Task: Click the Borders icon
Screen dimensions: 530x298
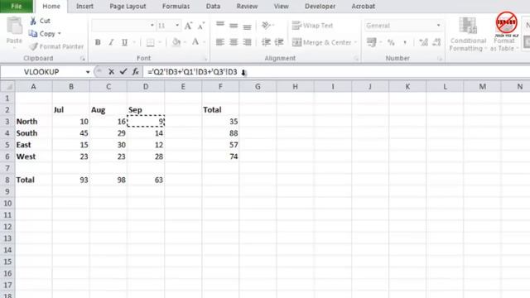Action: pyautogui.click(x=151, y=42)
